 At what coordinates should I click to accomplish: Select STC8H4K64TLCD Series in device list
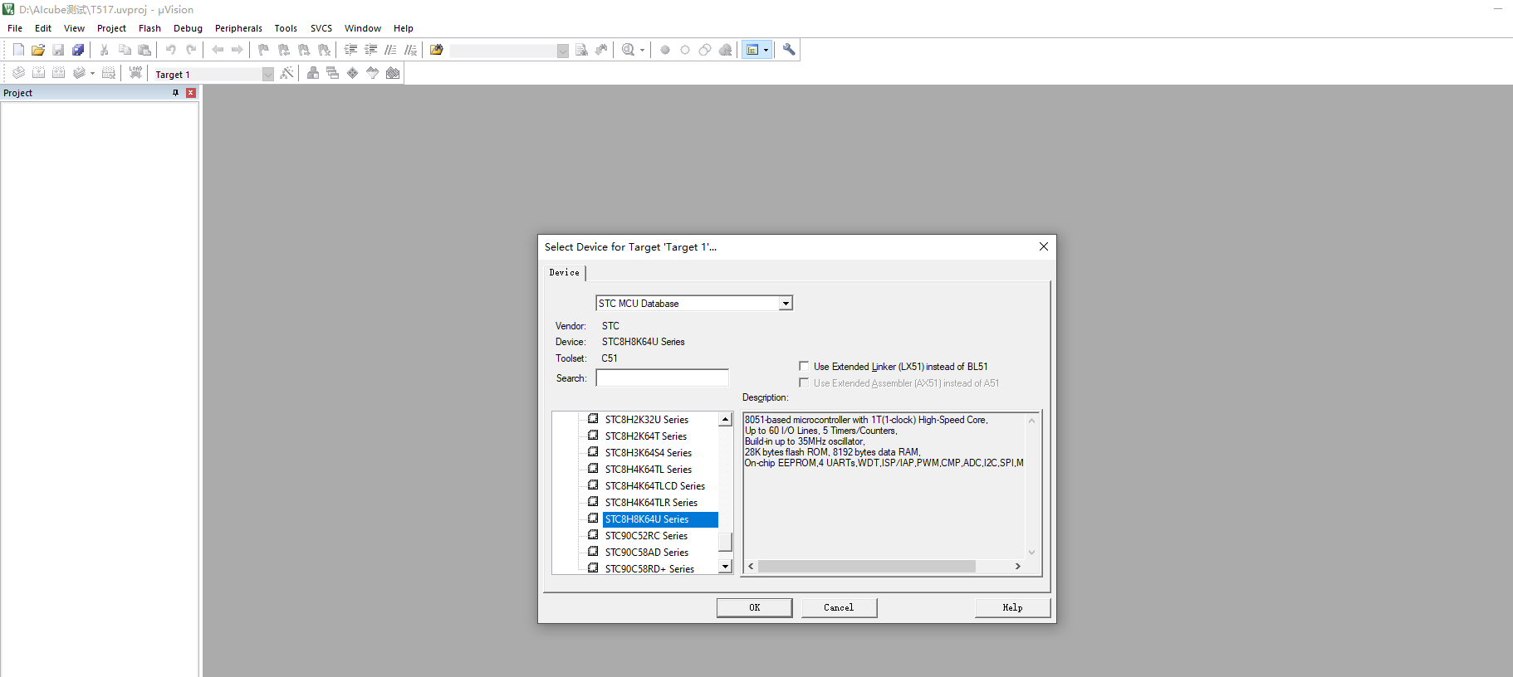pos(655,486)
